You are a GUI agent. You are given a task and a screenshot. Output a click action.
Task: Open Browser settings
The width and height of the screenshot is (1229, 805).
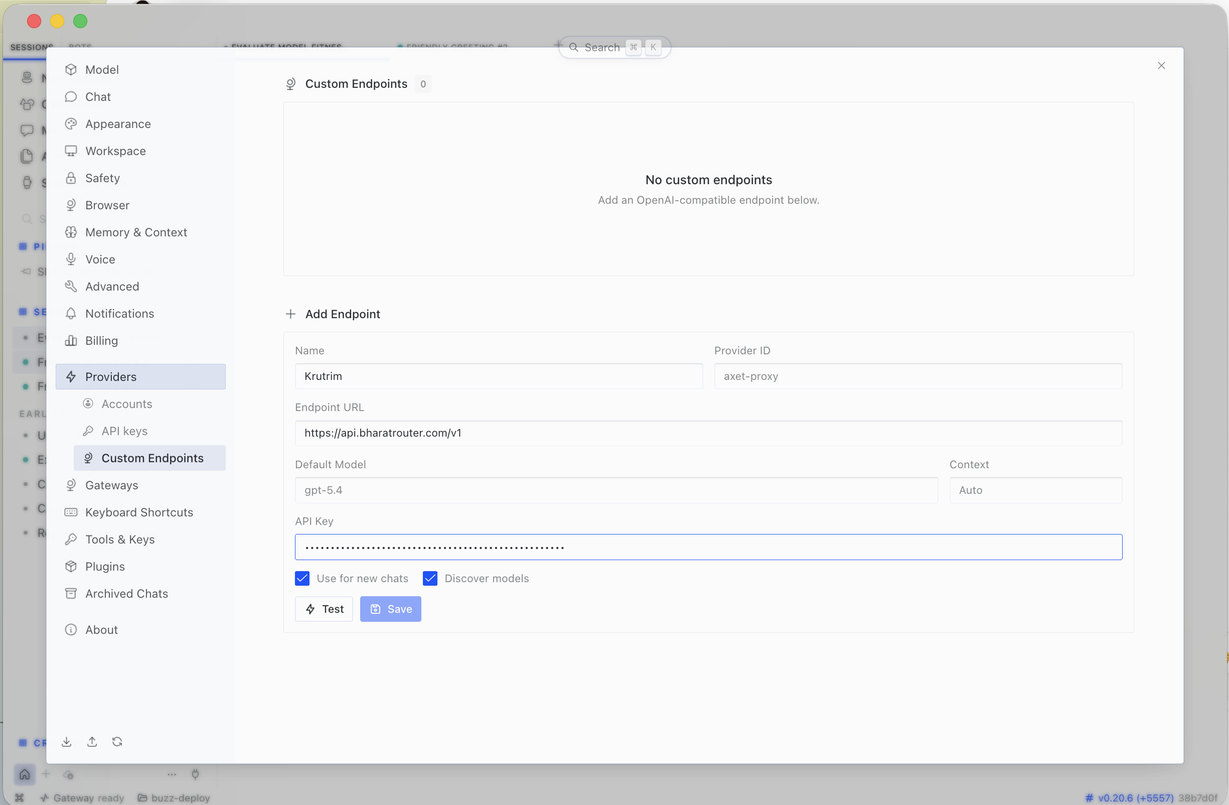[x=140, y=205]
